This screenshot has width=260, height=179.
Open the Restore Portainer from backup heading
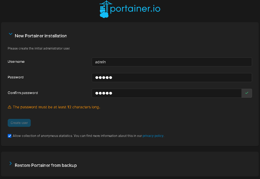point(46,165)
